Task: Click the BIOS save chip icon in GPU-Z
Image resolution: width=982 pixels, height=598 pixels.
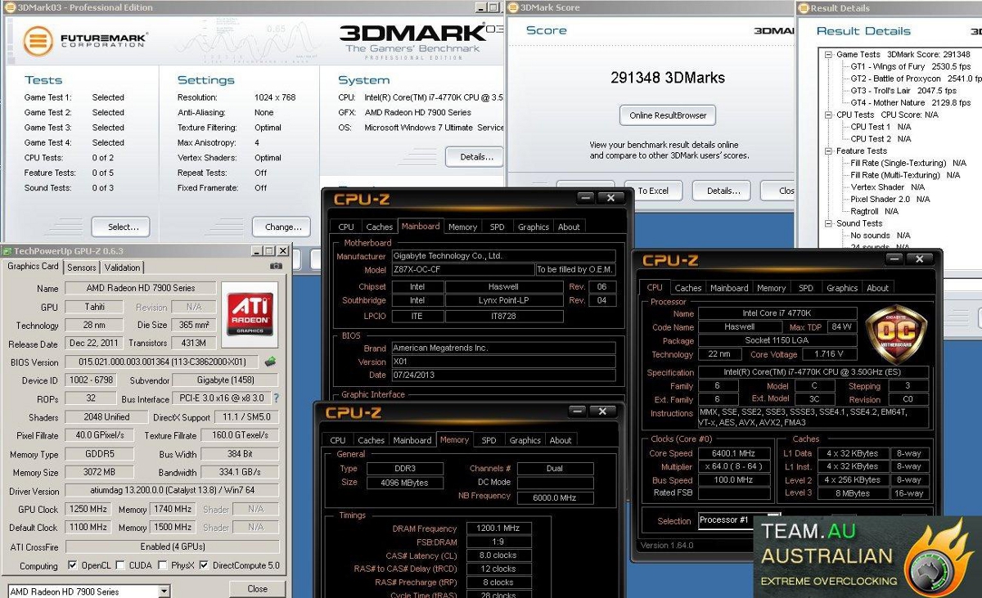Action: (270, 362)
